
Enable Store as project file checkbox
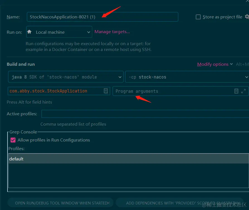pos(198,17)
